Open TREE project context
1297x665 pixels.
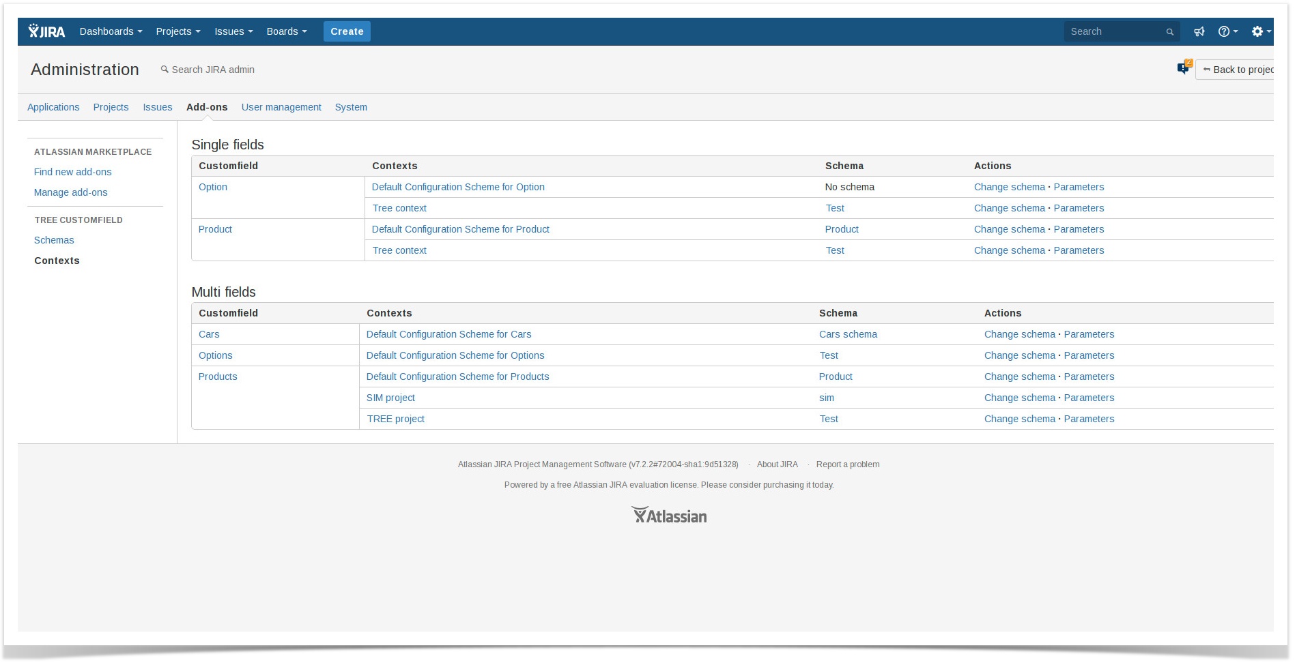pos(396,419)
